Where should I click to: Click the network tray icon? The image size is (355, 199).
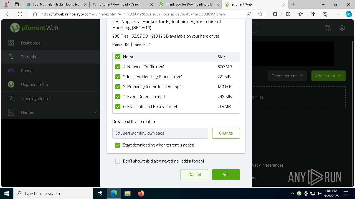tap(313, 193)
